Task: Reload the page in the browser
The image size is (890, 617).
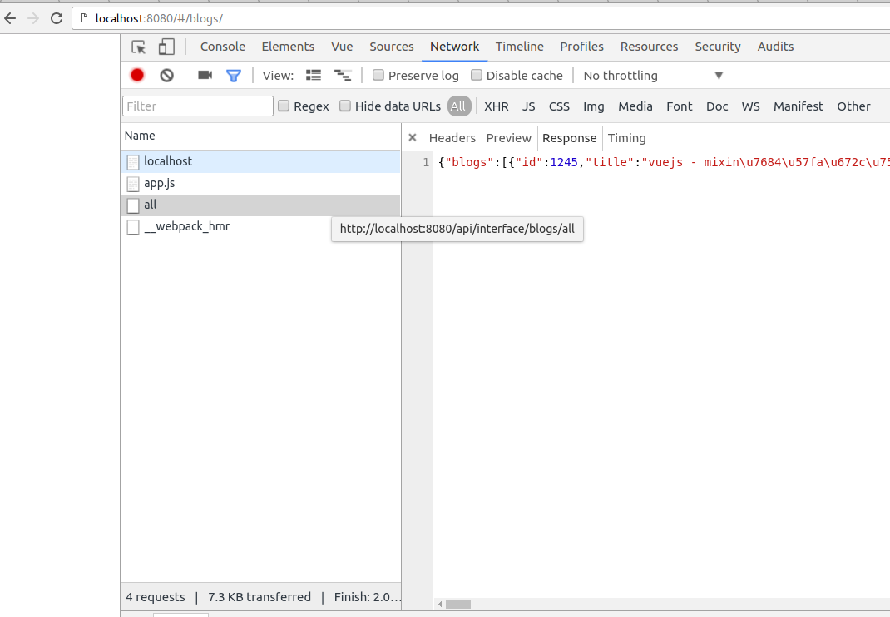Action: pos(57,18)
